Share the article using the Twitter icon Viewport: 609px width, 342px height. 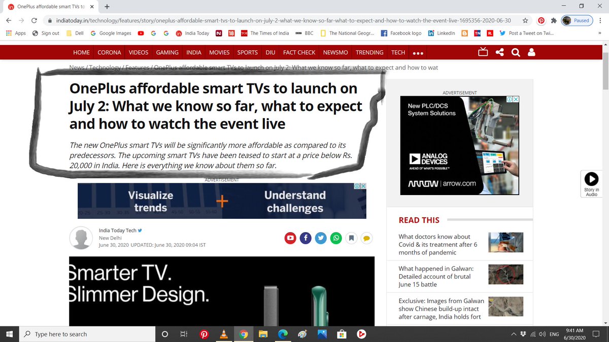(321, 238)
